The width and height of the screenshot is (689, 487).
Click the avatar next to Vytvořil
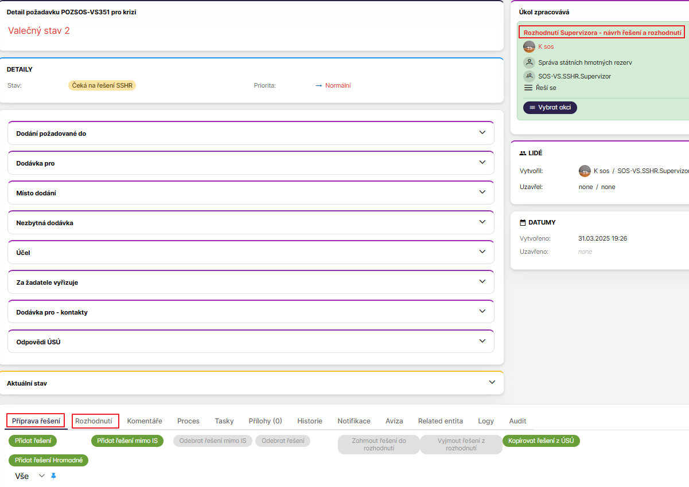pos(585,171)
